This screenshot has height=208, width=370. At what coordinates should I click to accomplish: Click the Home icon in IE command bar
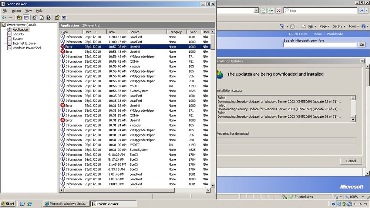coord(282,26)
